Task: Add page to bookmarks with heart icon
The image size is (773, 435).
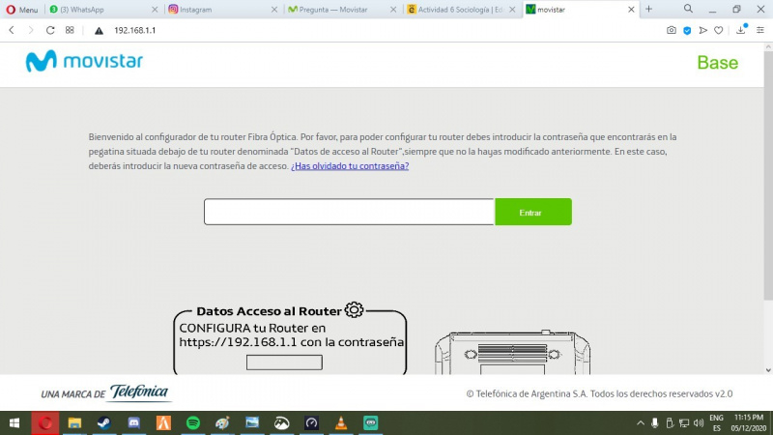Action: coord(719,31)
